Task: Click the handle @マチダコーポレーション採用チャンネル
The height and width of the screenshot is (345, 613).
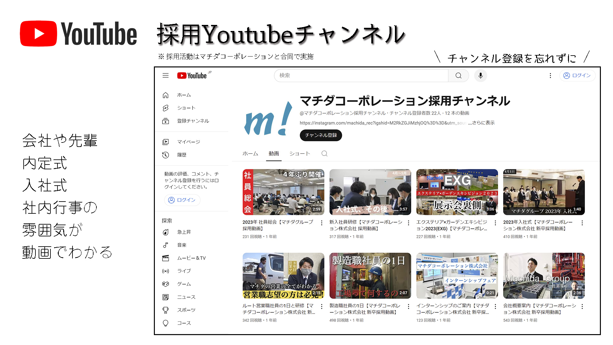Action: 343,113
